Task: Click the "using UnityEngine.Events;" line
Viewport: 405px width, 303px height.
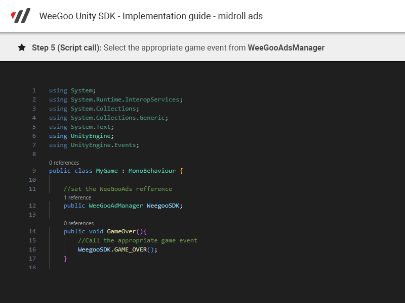Action: point(94,145)
